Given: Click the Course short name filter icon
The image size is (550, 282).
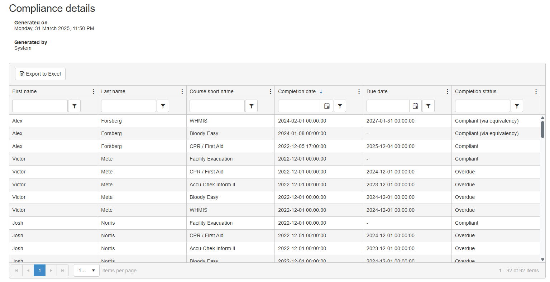Looking at the screenshot, I should [251, 106].
